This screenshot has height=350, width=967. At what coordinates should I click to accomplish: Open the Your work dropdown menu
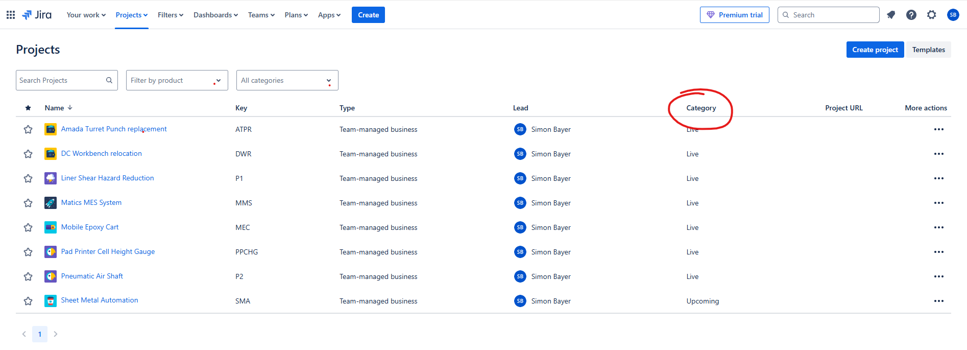(x=86, y=15)
